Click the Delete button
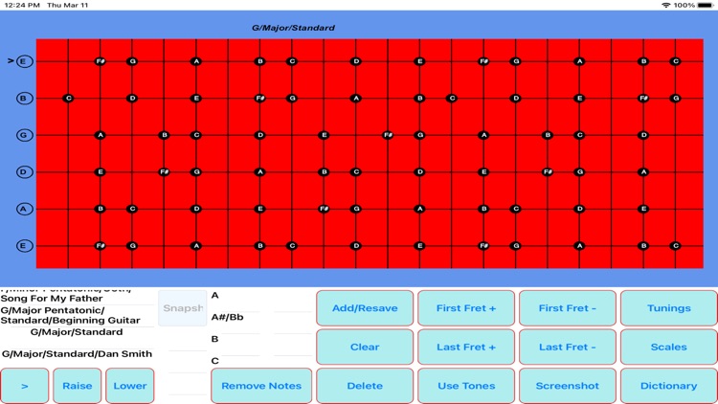The image size is (718, 404). (x=365, y=386)
